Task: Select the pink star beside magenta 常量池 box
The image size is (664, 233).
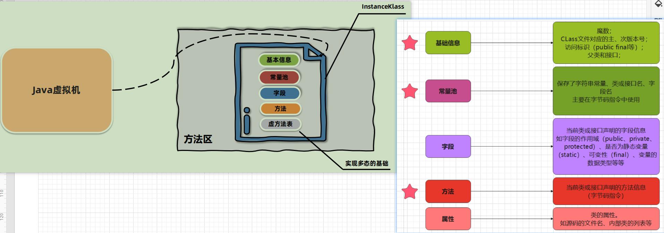Action: tap(410, 91)
